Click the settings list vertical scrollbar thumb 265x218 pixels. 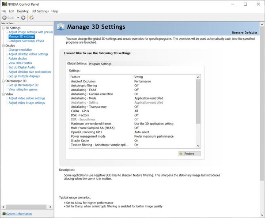point(198,101)
